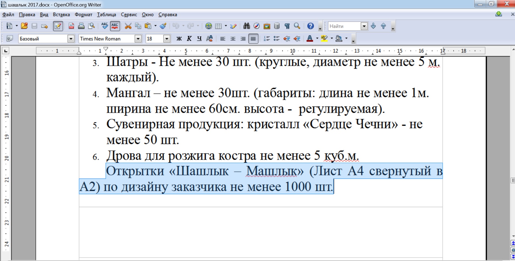Click the Print document icon
Viewport: 515px width, 261px height.
[x=81, y=26]
